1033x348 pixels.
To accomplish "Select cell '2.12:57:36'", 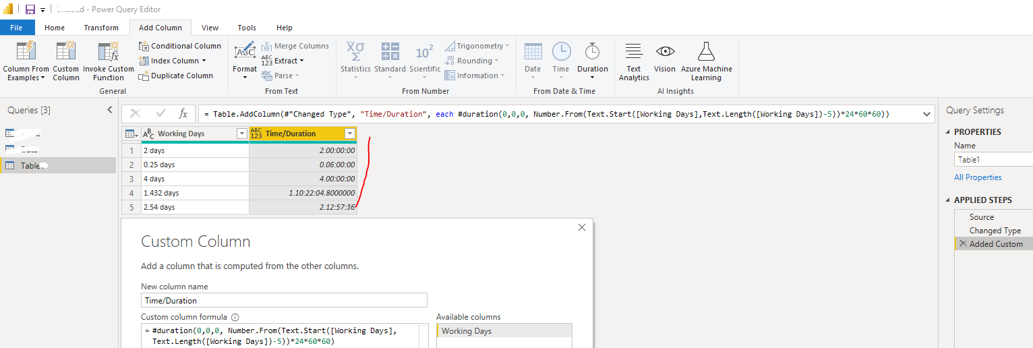I will (x=303, y=207).
